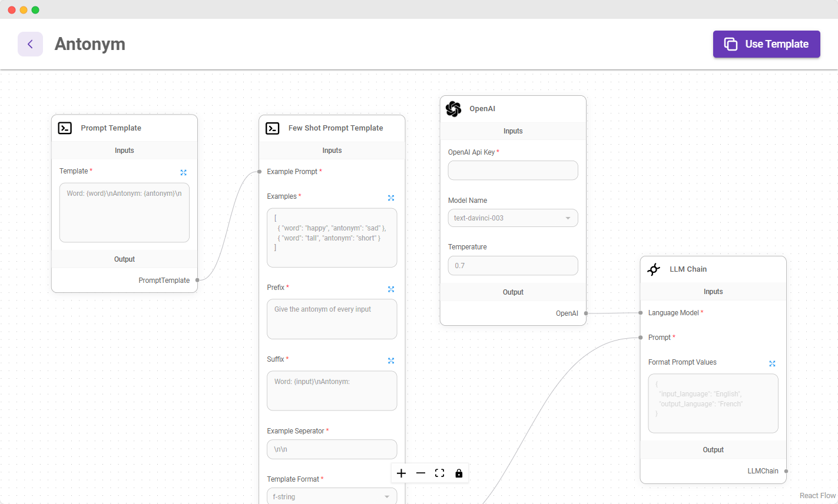Click the Suffix text area
Image resolution: width=838 pixels, height=504 pixels.
tap(332, 390)
